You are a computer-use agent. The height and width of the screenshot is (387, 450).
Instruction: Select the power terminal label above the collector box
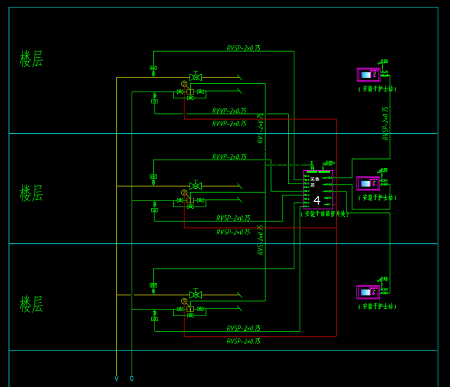(x=329, y=163)
